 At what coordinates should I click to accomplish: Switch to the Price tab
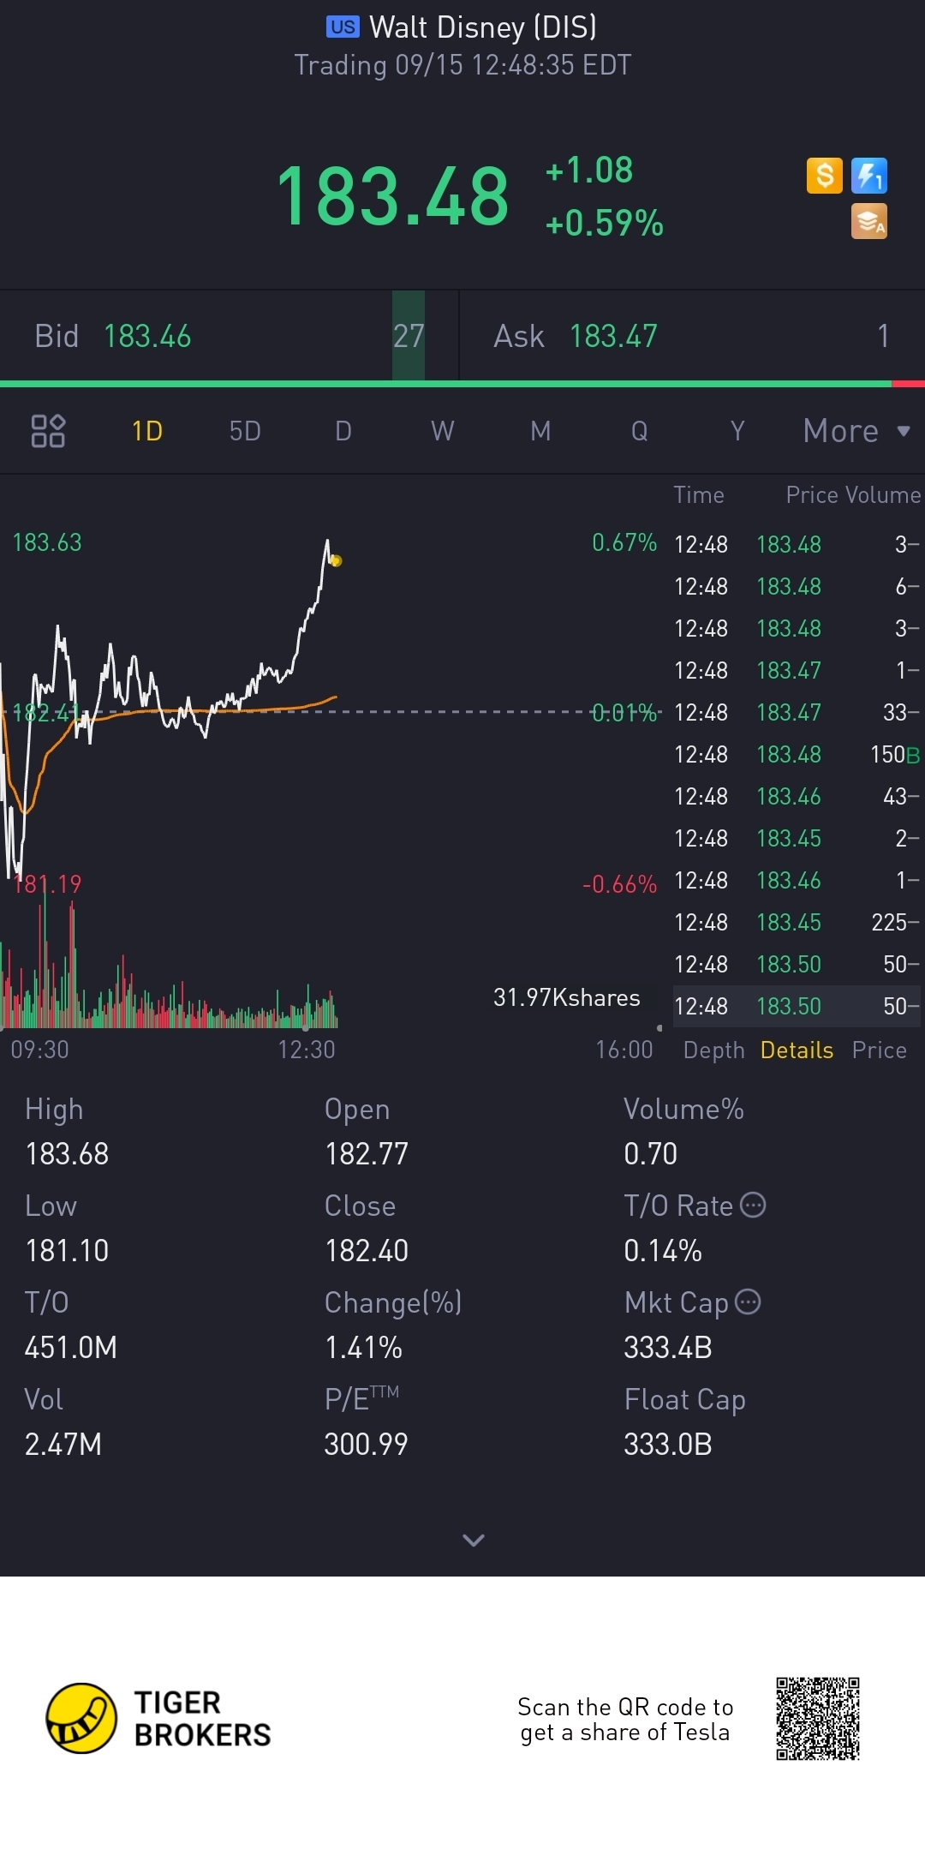coord(879,1050)
